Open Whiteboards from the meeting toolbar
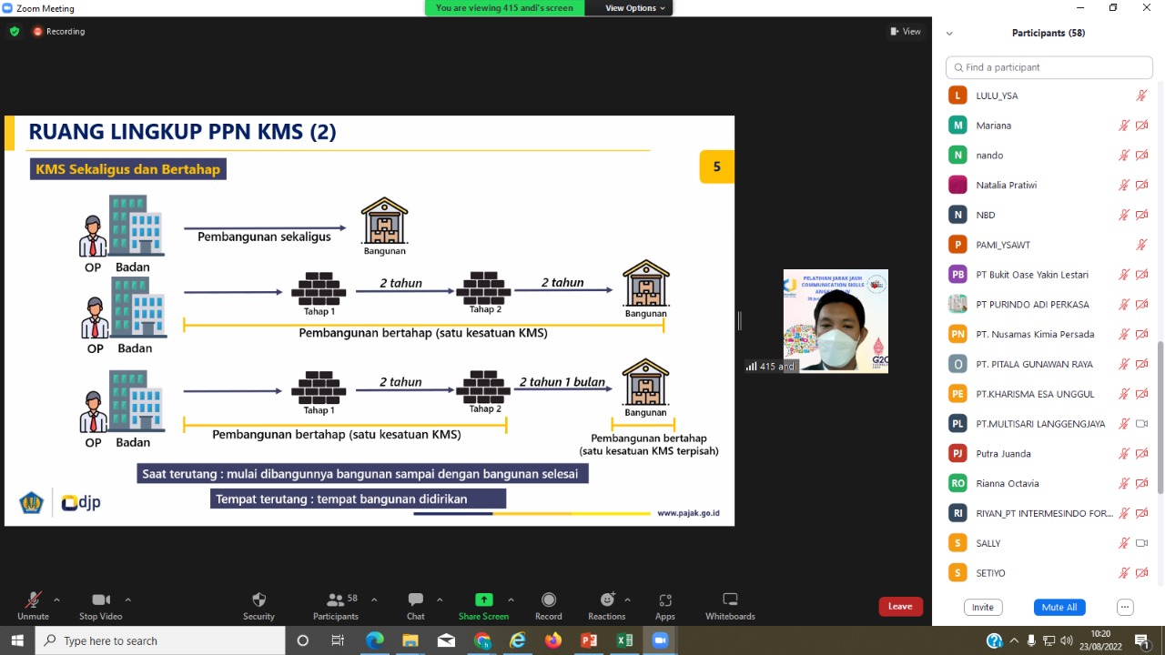This screenshot has height=655, width=1165. [x=730, y=600]
